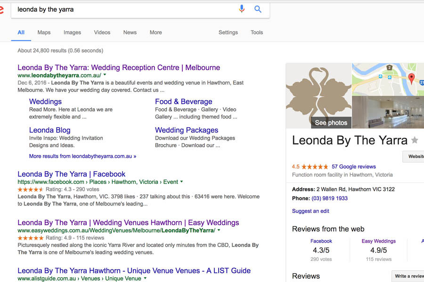Open the Tools menu
The width and height of the screenshot is (424, 282).
point(257,32)
